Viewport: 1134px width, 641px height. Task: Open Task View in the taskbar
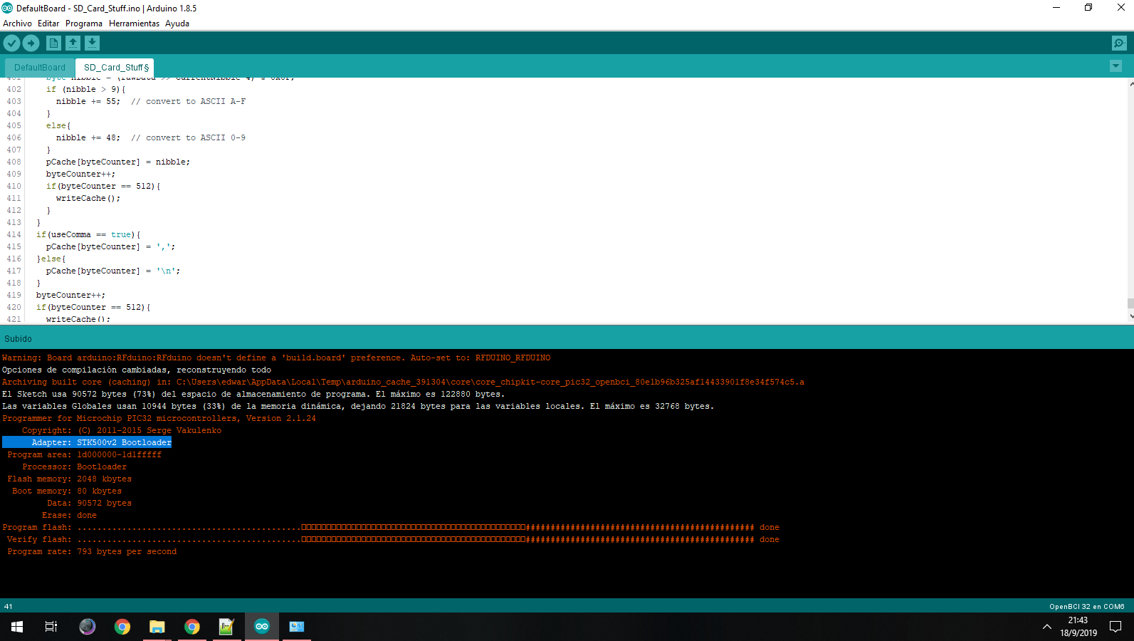point(51,627)
